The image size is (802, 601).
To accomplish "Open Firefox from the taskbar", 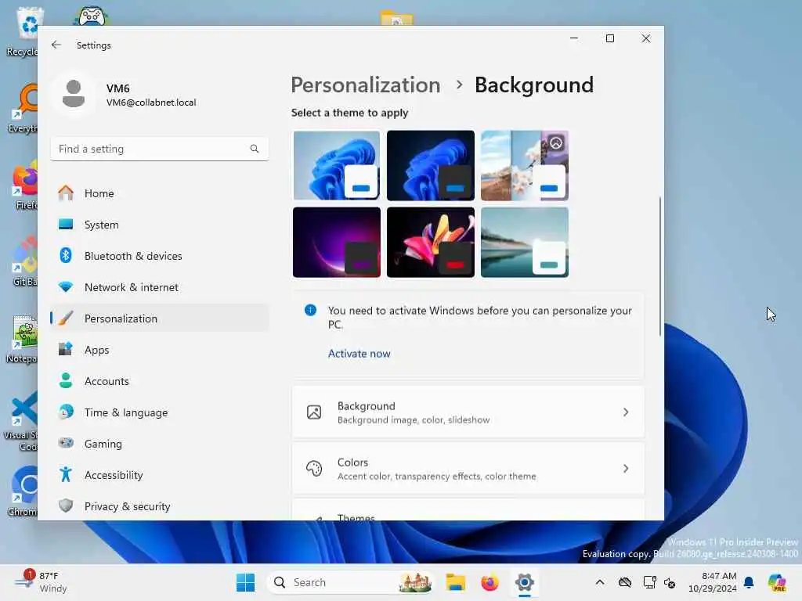I will tap(490, 582).
